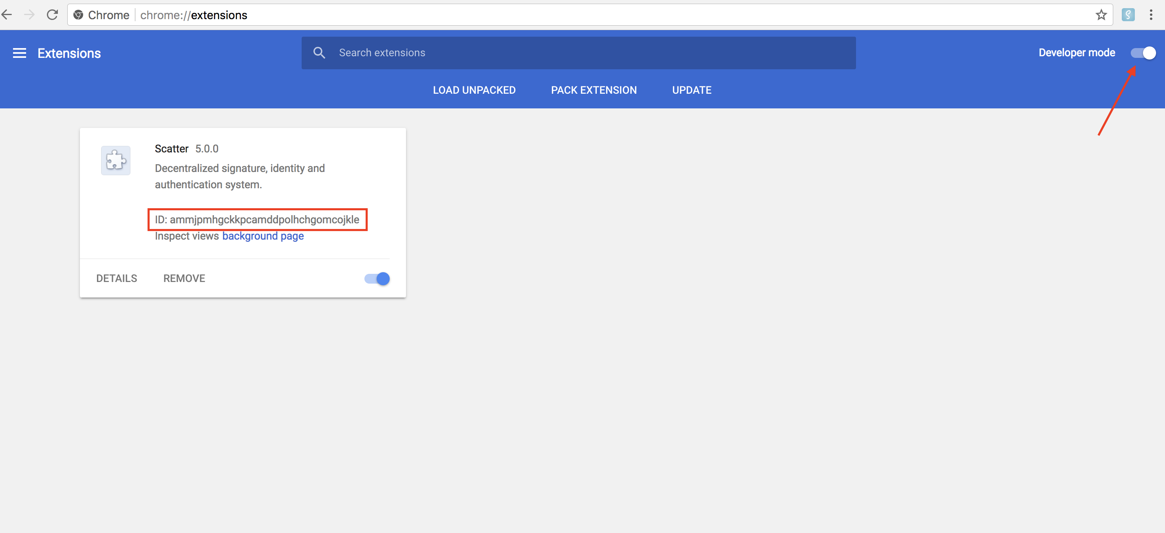This screenshot has height=533, width=1165.
Task: Click the browser forward arrow
Action: point(29,15)
